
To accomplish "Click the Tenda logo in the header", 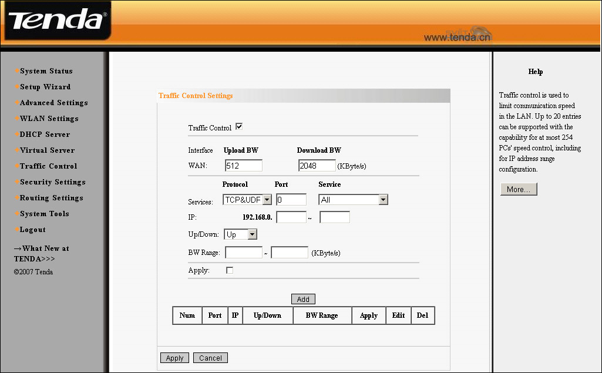I will (x=57, y=21).
